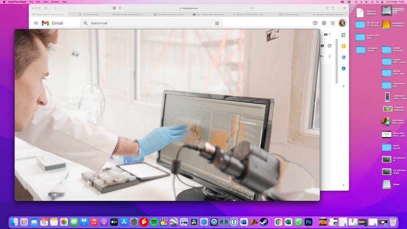This screenshot has height=229, width=407.
Task: Click the Google account profile picture
Action: (342, 23)
